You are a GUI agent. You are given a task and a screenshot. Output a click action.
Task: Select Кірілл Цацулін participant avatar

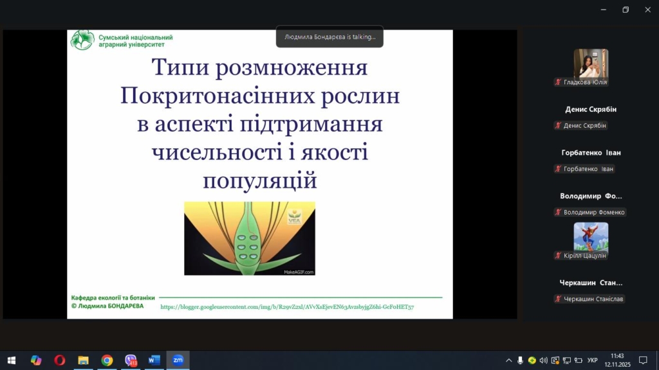590,236
